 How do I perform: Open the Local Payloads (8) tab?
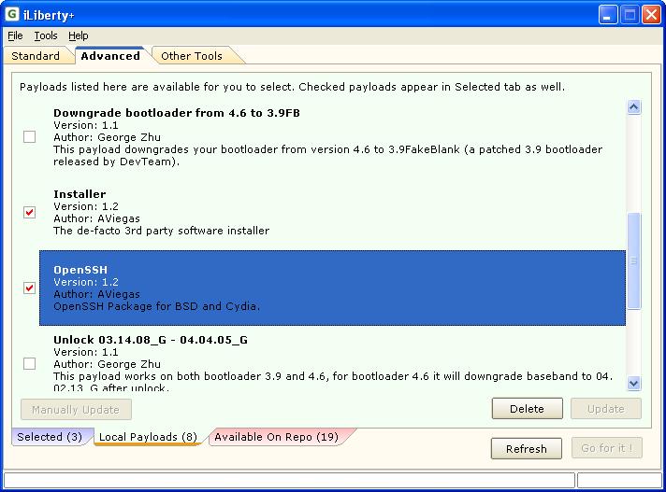tap(148, 437)
